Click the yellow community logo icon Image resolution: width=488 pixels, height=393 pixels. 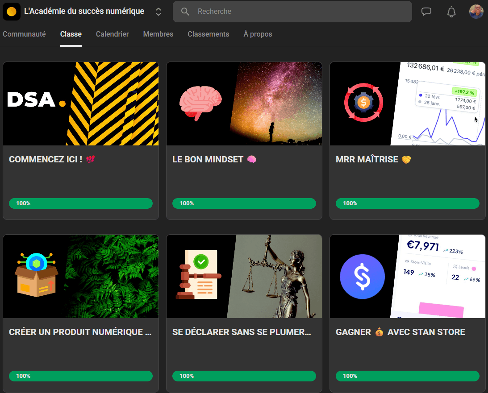12,12
